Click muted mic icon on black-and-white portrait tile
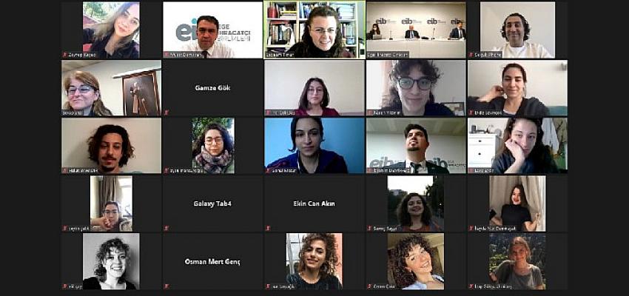This screenshot has height=296, width=629. (x=65, y=286)
